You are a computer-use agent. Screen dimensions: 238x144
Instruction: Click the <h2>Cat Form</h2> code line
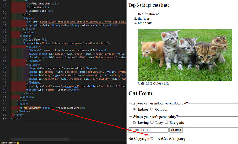click(x=35, y=40)
